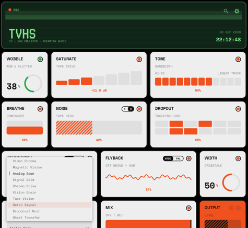The height and width of the screenshot is (228, 248).
Task: Click the NOISE tape hiss level bar
Action: pos(99,128)
